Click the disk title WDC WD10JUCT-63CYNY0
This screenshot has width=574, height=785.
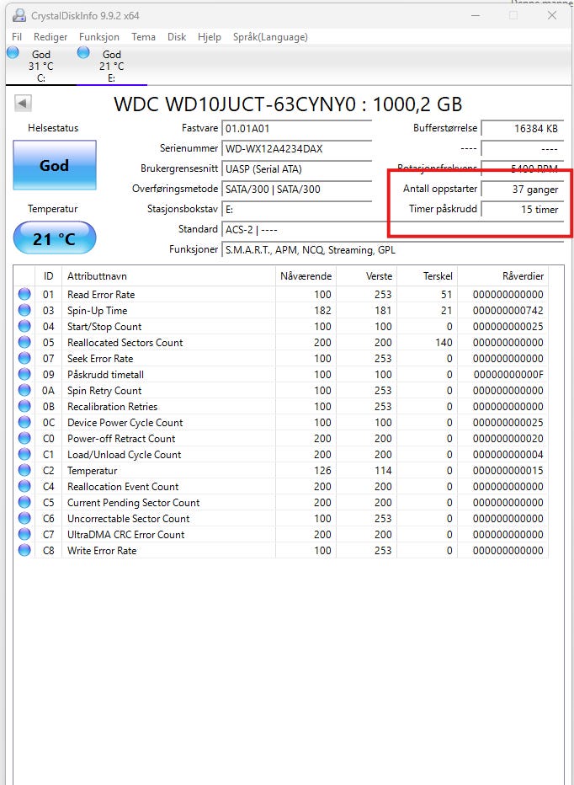[x=235, y=104]
